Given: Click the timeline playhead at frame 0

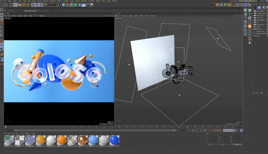Looking at the screenshot, I should [5, 127].
